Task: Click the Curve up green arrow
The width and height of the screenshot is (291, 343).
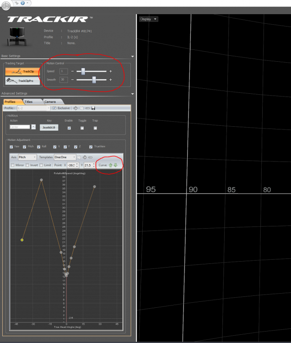Action: pyautogui.click(x=110, y=165)
